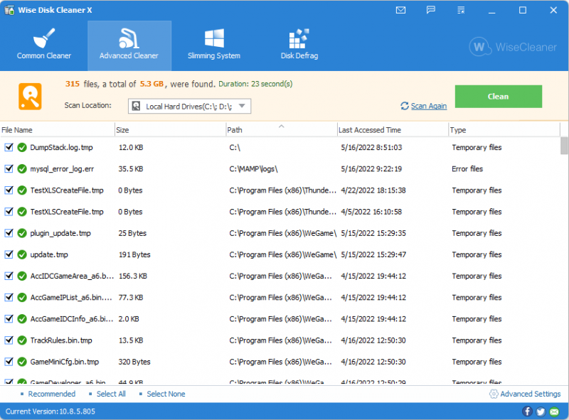The image size is (569, 420).
Task: Click green status icon for TrackRules.bin.tmp
Action: [22, 340]
